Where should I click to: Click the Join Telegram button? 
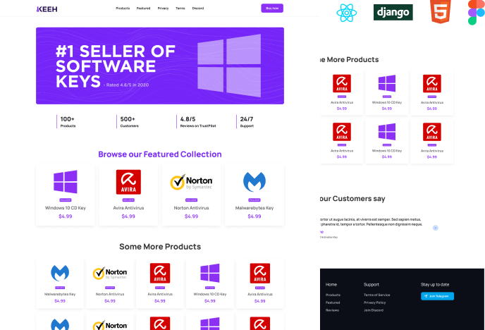click(437, 296)
